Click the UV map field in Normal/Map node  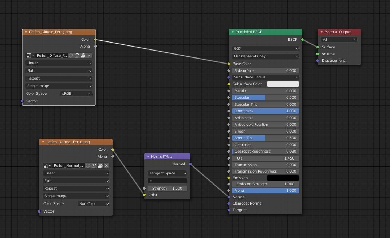(x=167, y=181)
